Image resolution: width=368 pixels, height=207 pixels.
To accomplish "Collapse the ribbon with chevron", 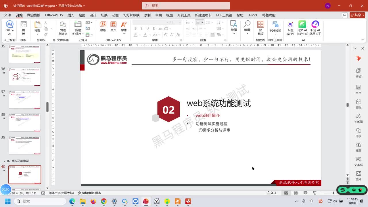I will 363,40.
